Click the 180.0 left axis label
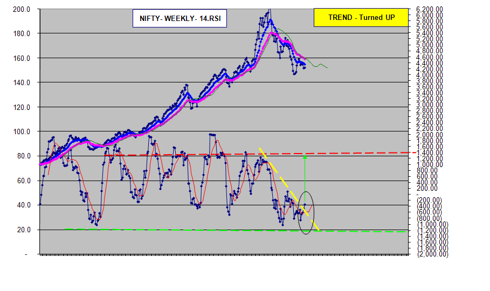490x291 pixels. point(22,33)
